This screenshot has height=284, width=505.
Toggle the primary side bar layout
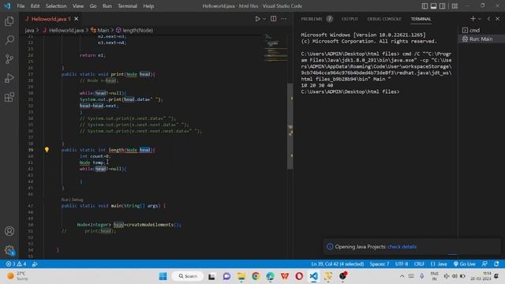(x=425, y=6)
